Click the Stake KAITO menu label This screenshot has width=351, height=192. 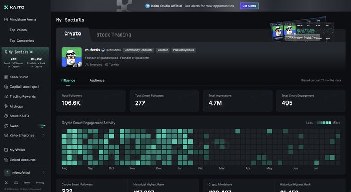coord(19,116)
